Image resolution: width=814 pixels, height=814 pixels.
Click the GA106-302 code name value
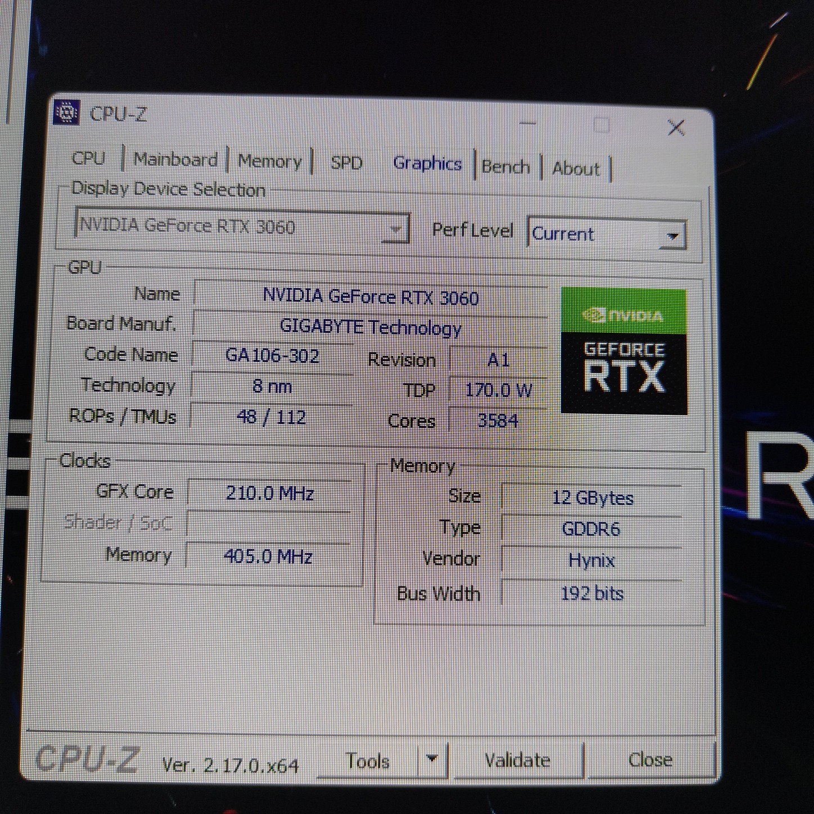[273, 356]
